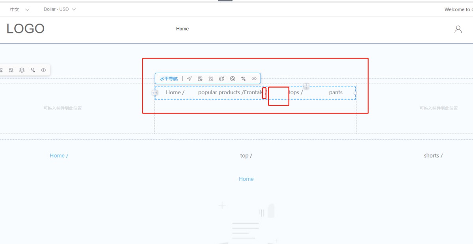This screenshot has width=473, height=244.
Task: Toggle the eye visibility icon in 水平导航 toolbar
Action: pyautogui.click(x=254, y=79)
